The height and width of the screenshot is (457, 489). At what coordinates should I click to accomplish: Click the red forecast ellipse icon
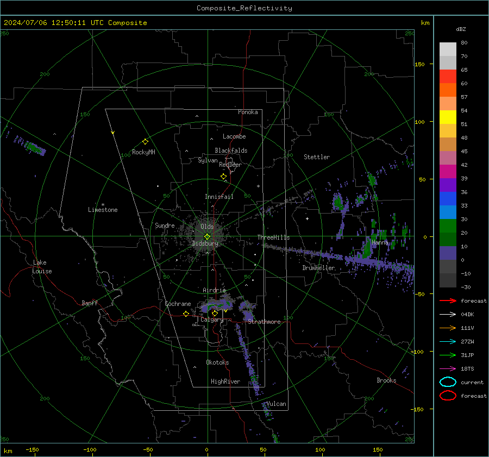click(448, 396)
